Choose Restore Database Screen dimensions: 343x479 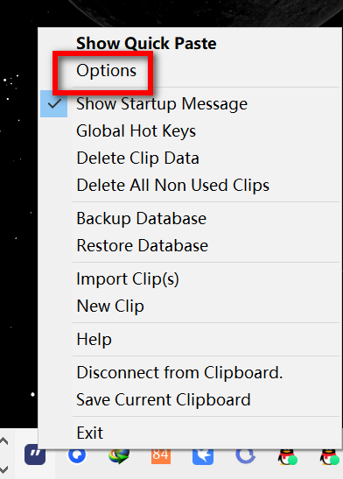(143, 245)
